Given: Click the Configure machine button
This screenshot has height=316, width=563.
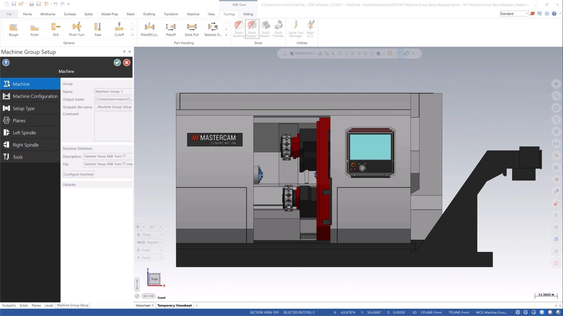Looking at the screenshot, I should coord(79,174).
